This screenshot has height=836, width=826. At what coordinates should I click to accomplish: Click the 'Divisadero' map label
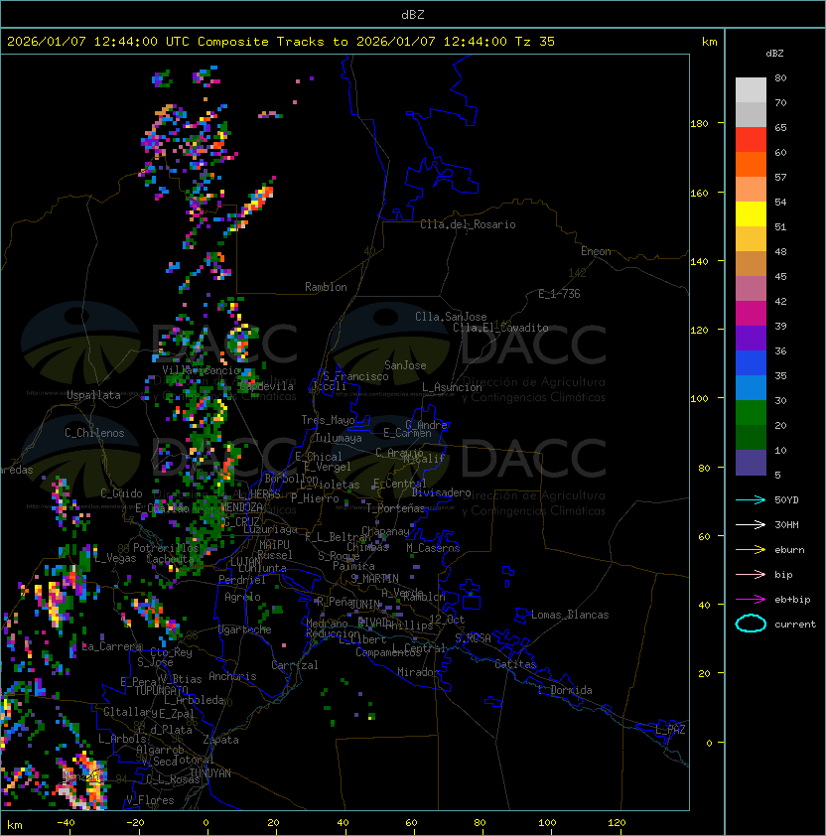(x=441, y=492)
